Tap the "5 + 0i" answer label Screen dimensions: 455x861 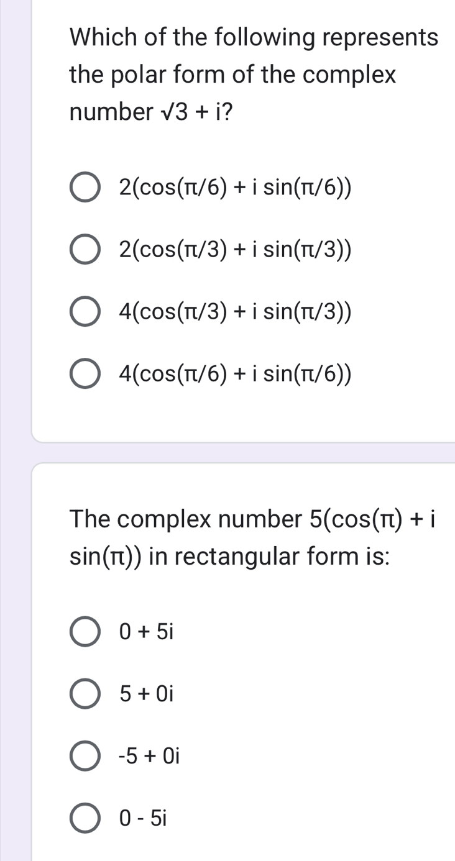coord(145,694)
